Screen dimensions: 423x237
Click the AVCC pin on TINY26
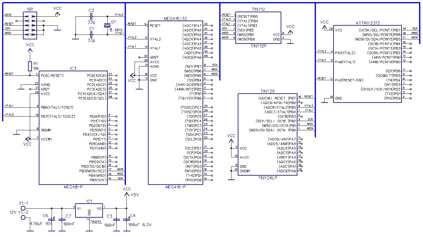[244, 157]
